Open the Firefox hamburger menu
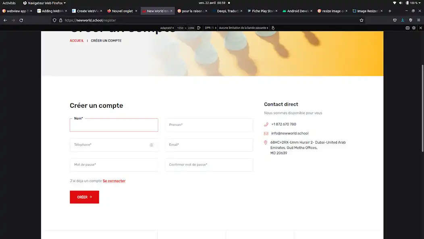This screenshot has height=239, width=424. tap(419, 20)
